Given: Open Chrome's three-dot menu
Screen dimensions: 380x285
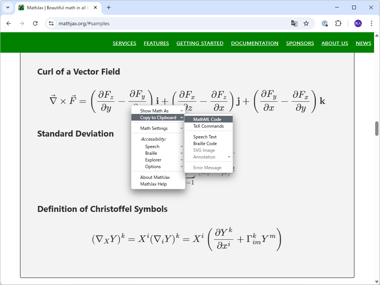Looking at the screenshot, I should tap(371, 23).
